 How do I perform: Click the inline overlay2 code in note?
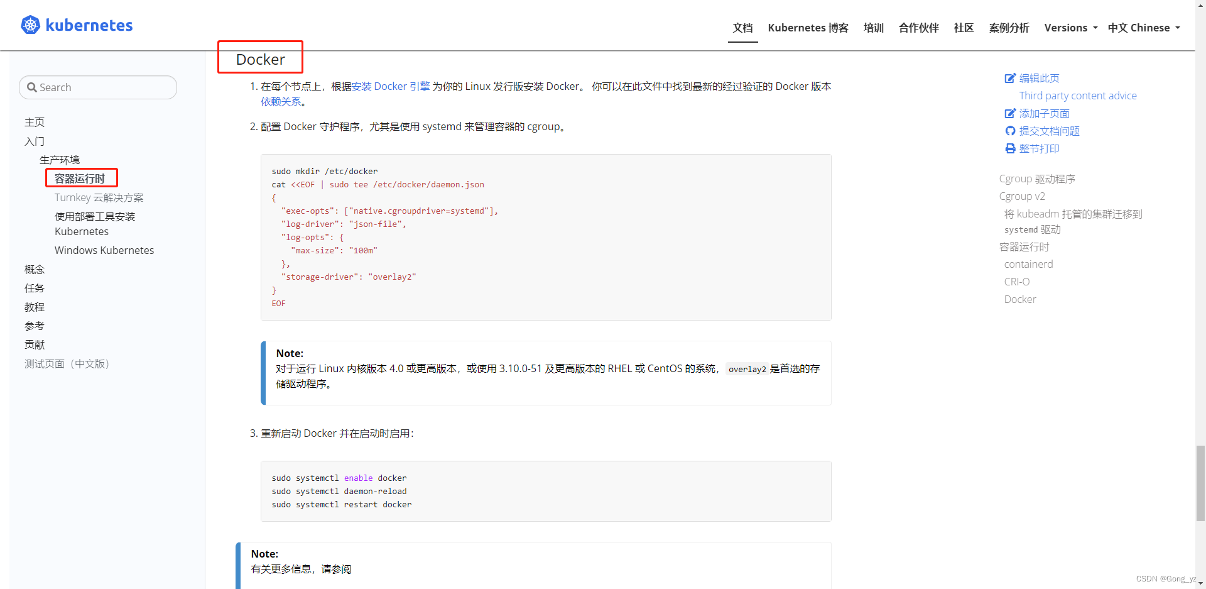(747, 369)
